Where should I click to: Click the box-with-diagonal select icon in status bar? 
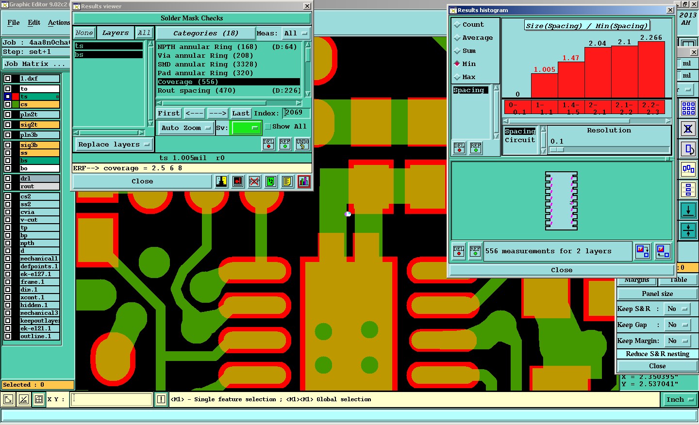8,400
